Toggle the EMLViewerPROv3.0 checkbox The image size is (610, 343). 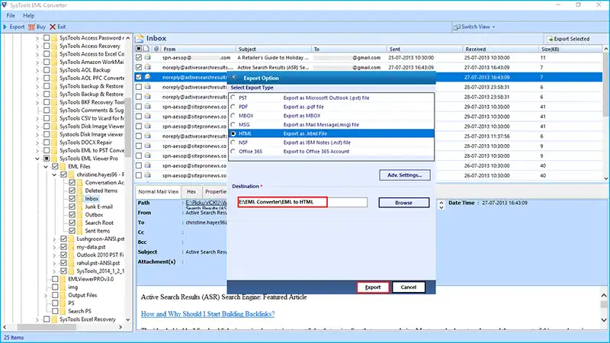(x=55, y=279)
